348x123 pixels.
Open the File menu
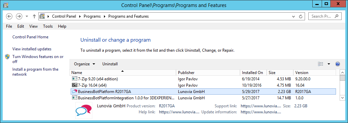pyautogui.click(x=9, y=26)
